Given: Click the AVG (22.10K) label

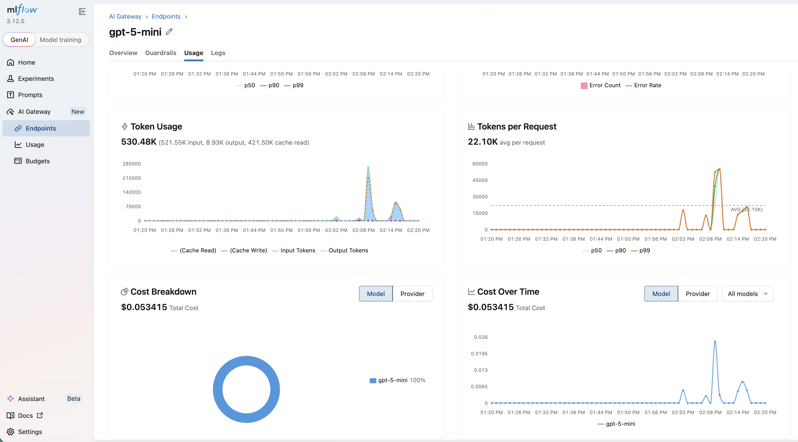Looking at the screenshot, I should [x=747, y=210].
